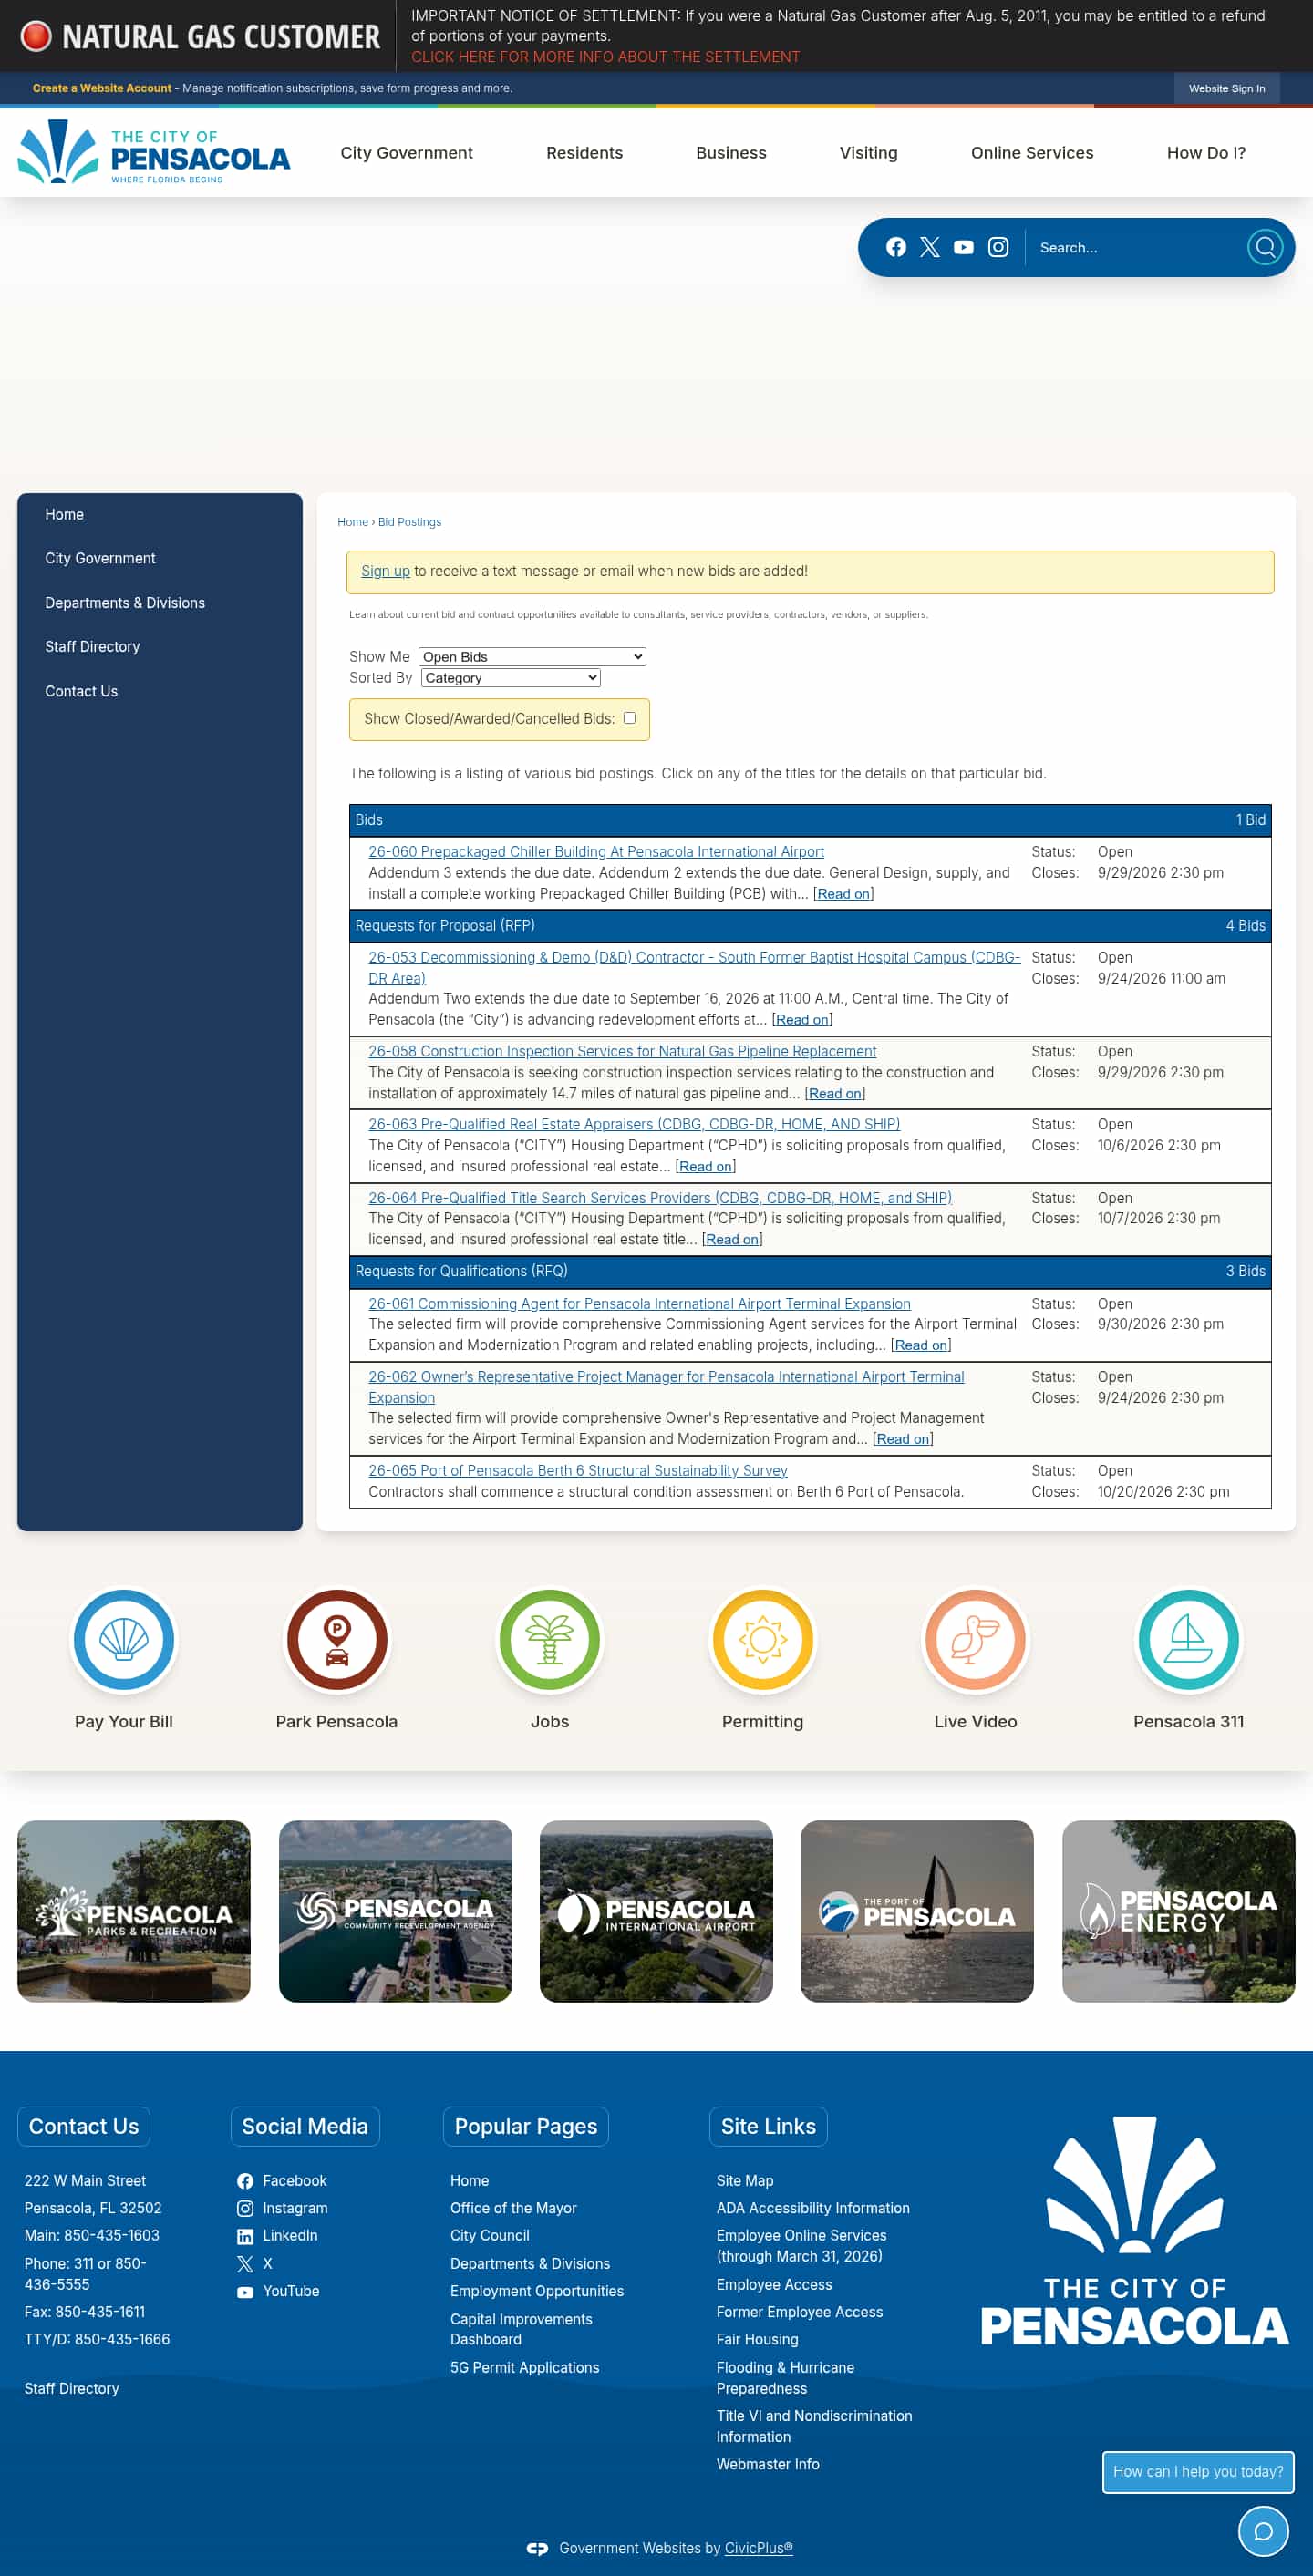The width and height of the screenshot is (1313, 2576).
Task: Click Home breadcrumb link
Action: (353, 522)
